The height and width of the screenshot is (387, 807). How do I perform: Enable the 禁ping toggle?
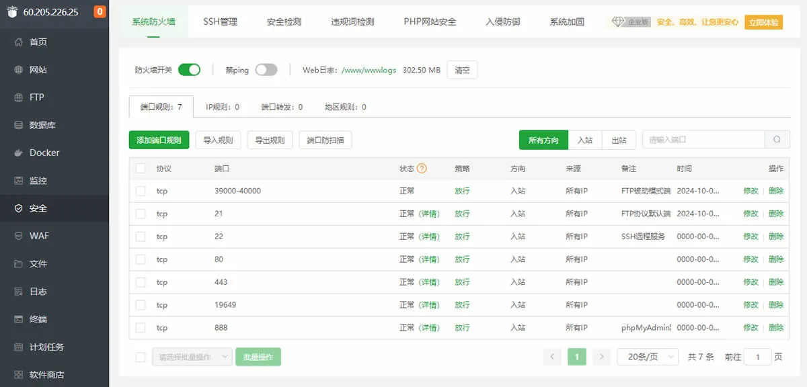coord(266,70)
